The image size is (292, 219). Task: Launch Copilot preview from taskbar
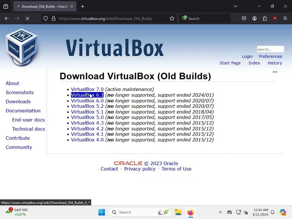point(283,212)
